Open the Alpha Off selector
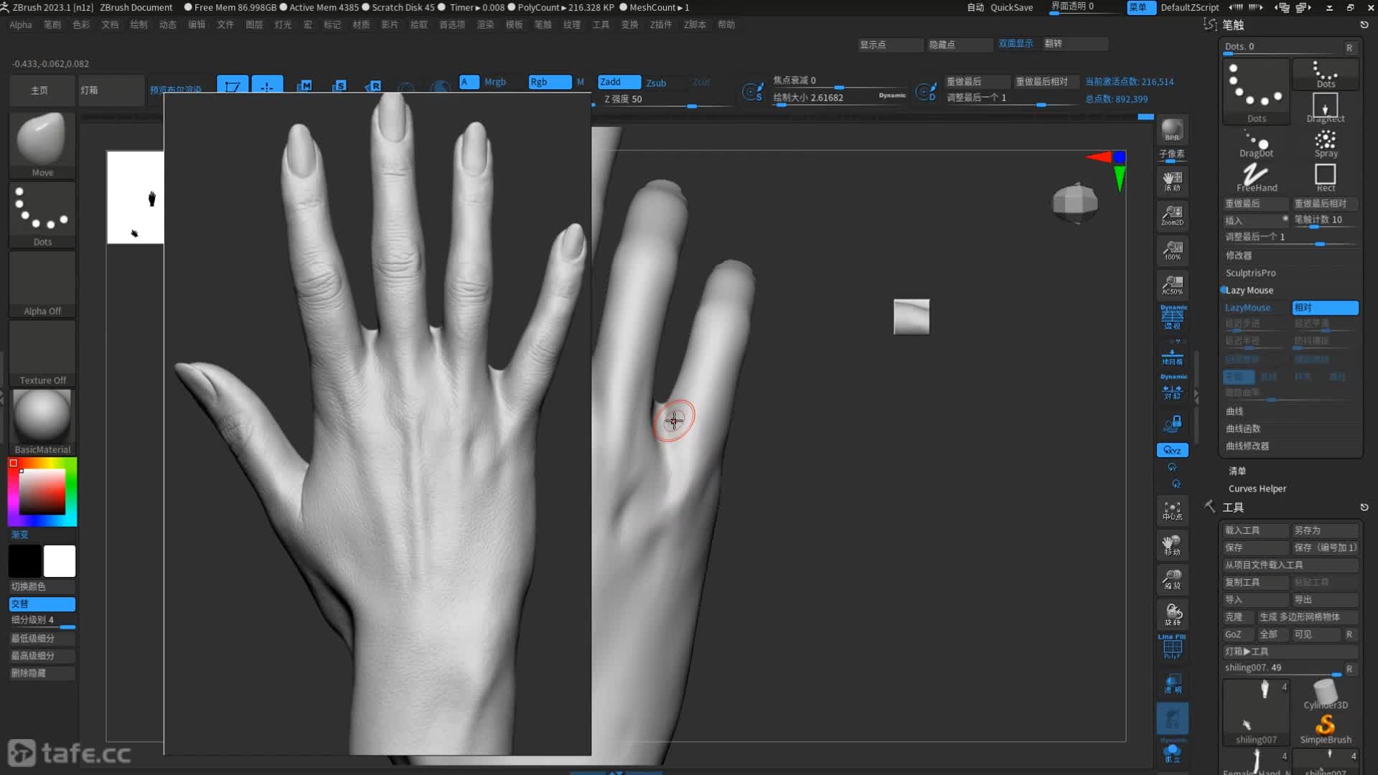The image size is (1378, 775). point(42,283)
